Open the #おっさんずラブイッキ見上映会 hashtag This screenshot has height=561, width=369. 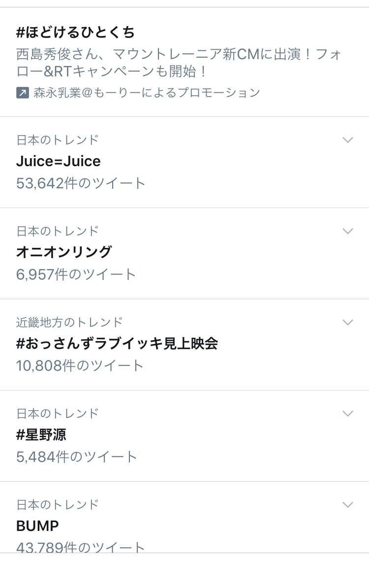(117, 344)
